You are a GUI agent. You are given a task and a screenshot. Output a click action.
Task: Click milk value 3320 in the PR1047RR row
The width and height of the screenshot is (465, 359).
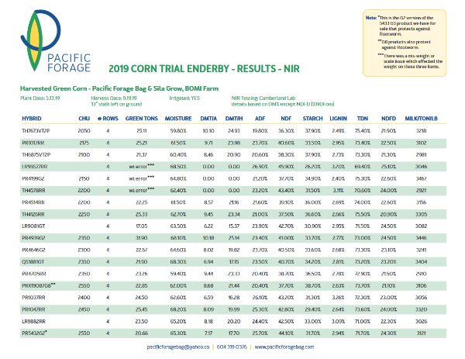click(x=421, y=309)
